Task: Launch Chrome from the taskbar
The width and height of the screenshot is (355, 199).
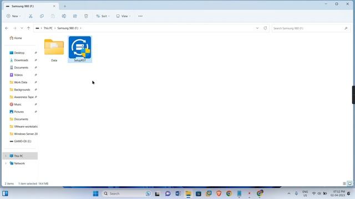Action: 229,193
